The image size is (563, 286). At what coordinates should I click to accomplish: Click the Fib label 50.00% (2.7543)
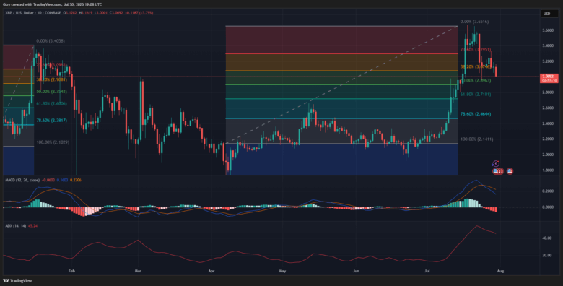click(51, 92)
